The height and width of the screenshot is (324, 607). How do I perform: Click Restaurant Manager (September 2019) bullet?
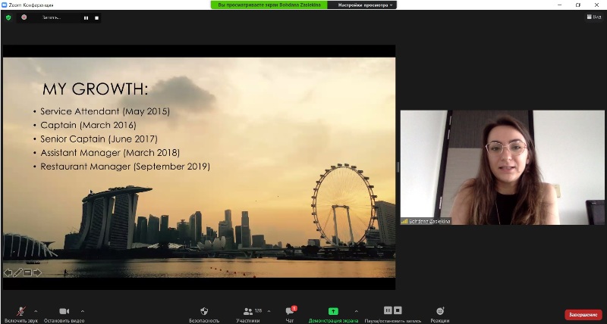(125, 167)
